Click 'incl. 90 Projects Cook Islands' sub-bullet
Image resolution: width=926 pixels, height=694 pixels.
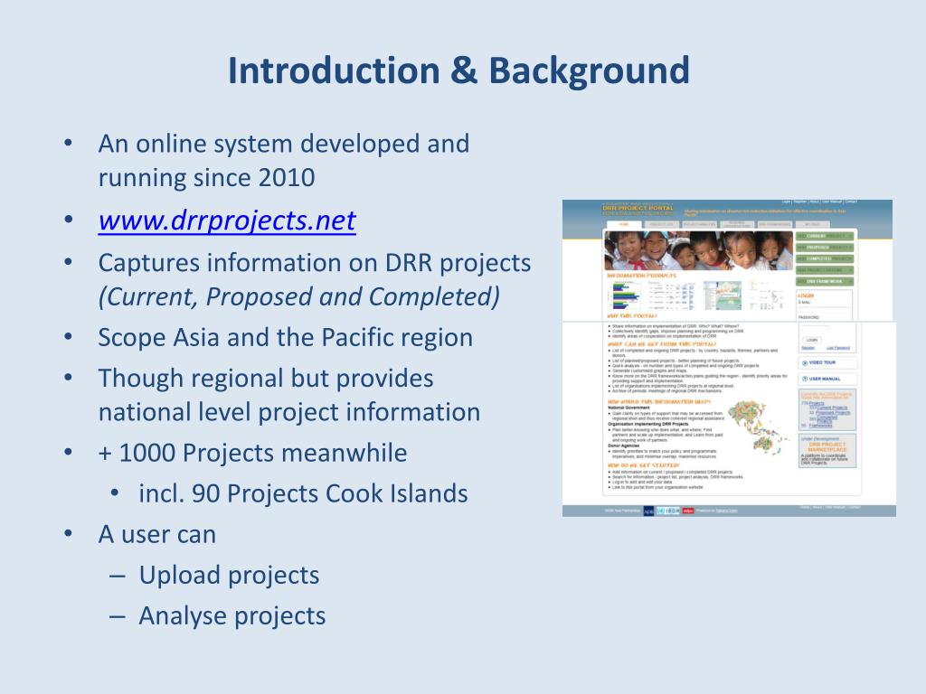(x=304, y=494)
